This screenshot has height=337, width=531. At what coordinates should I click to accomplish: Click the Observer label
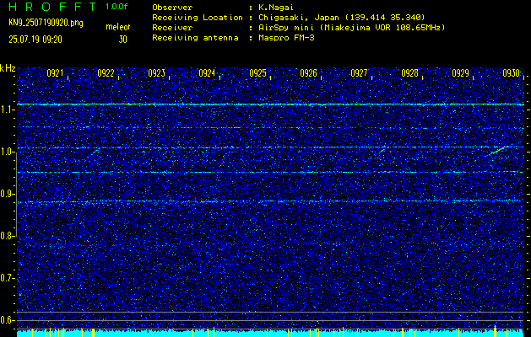click(x=172, y=7)
